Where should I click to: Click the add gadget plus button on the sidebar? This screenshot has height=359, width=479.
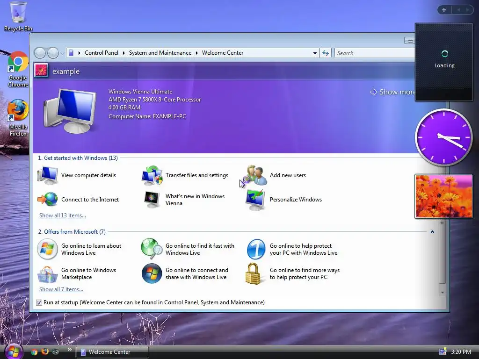[444, 10]
